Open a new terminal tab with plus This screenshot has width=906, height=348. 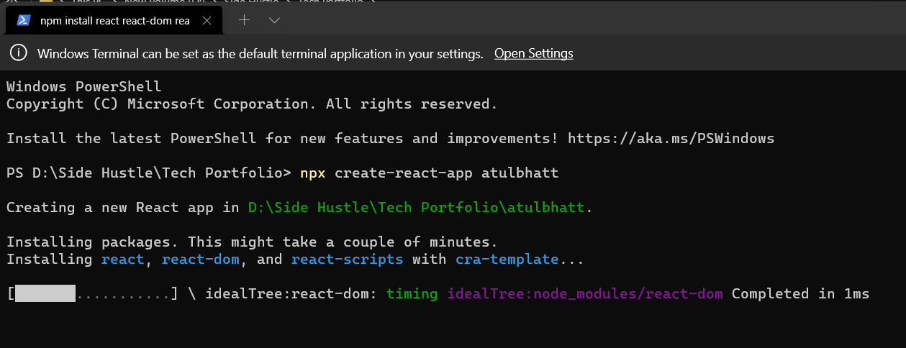click(x=244, y=20)
